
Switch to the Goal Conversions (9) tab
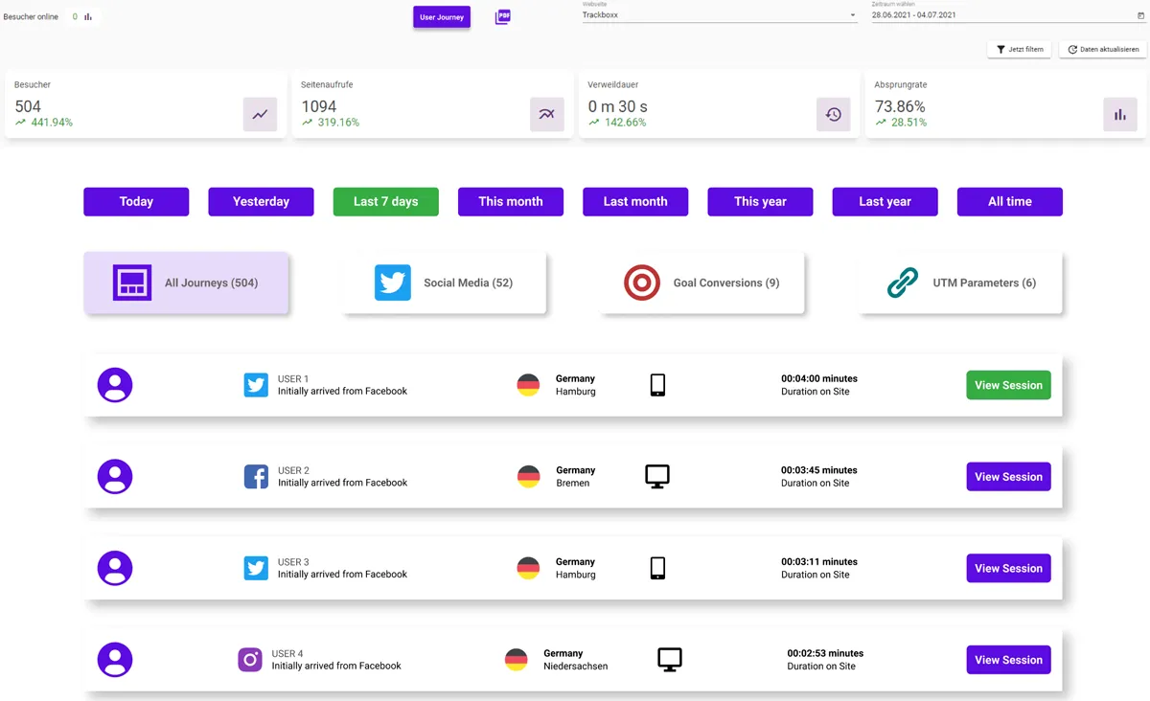point(703,283)
